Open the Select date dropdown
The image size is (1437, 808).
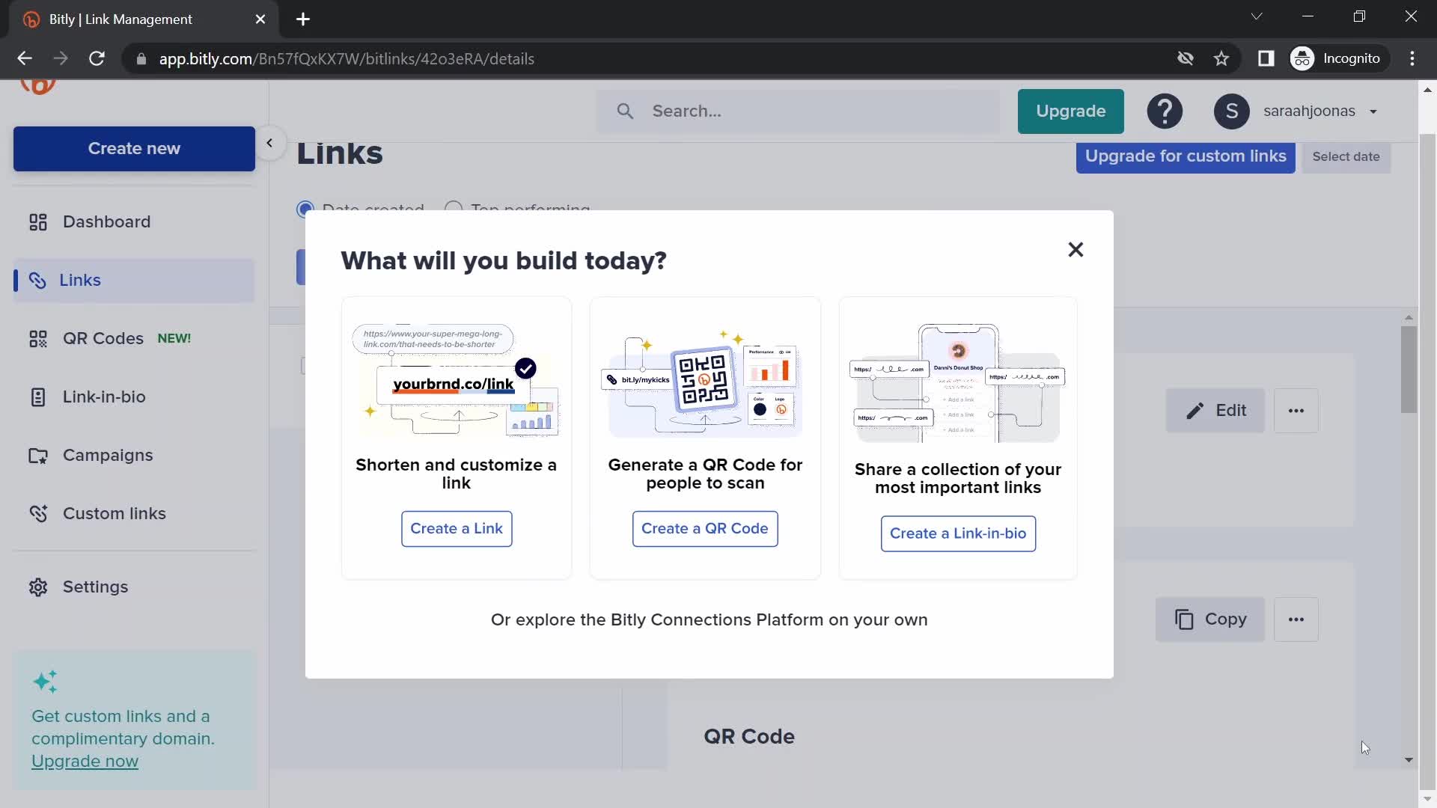coord(1346,156)
